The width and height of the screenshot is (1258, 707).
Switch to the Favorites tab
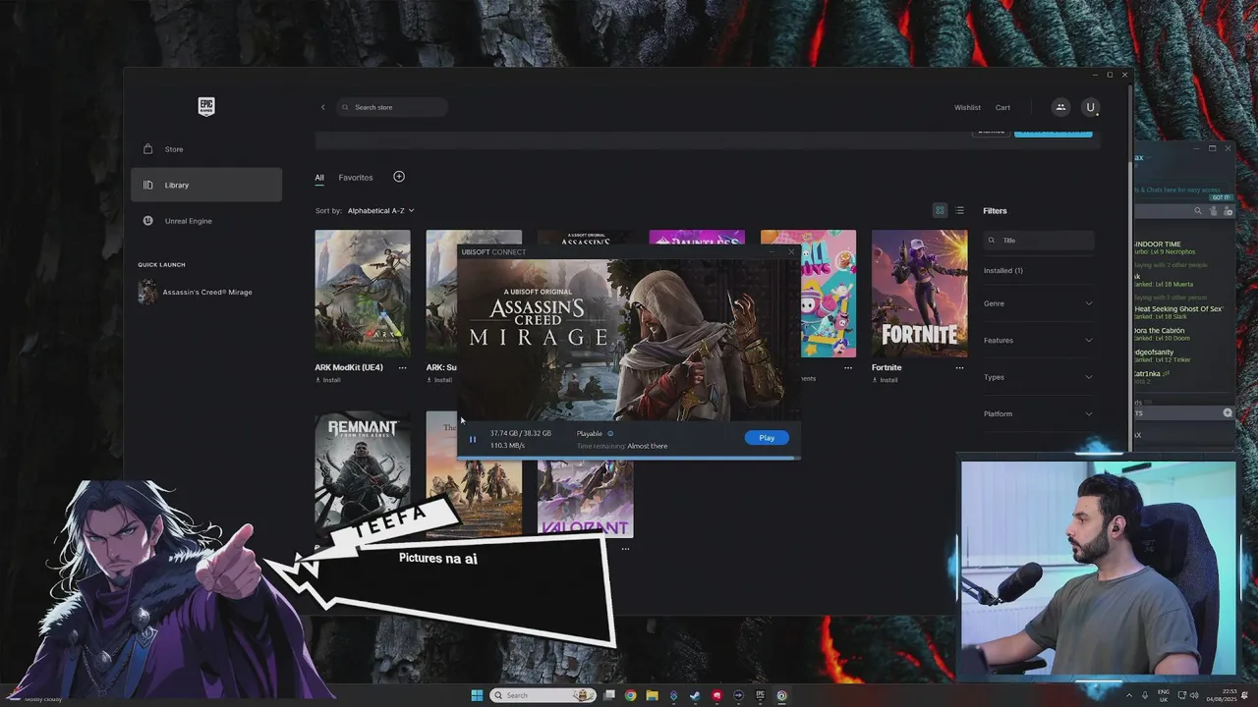(x=356, y=178)
